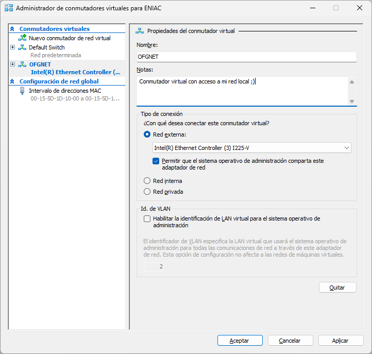Select Nuevo conmutador de red virtual
The width and height of the screenshot is (372, 354).
[x=70, y=38]
